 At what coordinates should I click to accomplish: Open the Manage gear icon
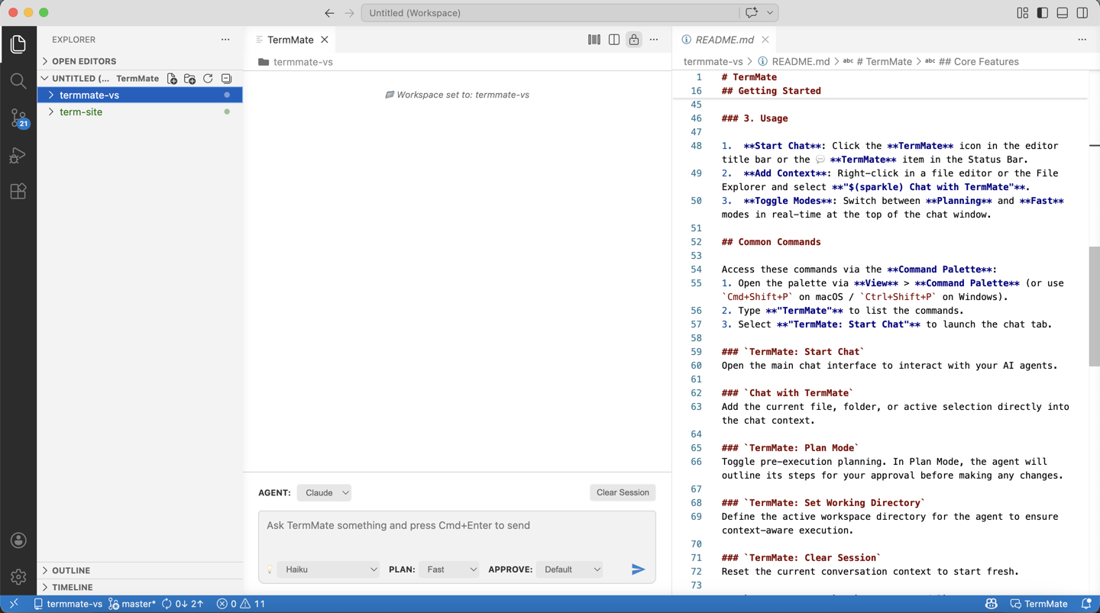click(x=18, y=577)
